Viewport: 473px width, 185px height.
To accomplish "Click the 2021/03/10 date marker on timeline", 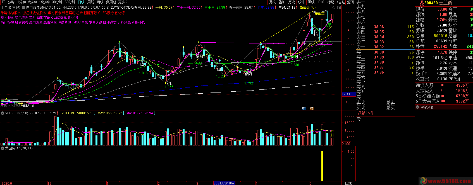I will [x=224, y=183].
